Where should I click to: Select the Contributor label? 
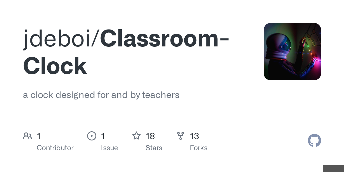coord(55,148)
